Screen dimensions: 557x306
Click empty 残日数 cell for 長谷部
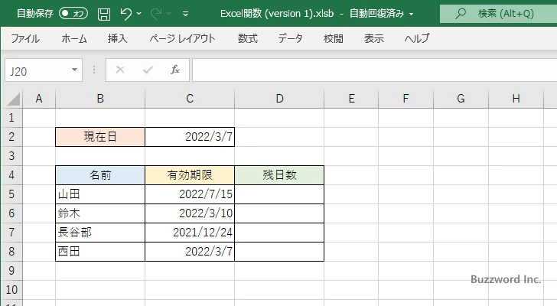pyautogui.click(x=279, y=233)
